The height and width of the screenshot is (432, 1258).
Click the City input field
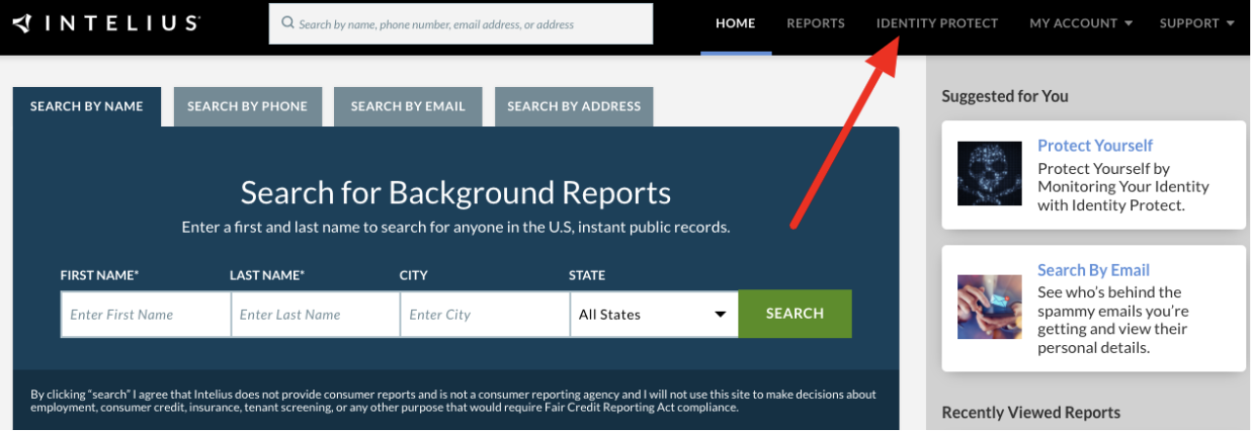(x=484, y=315)
